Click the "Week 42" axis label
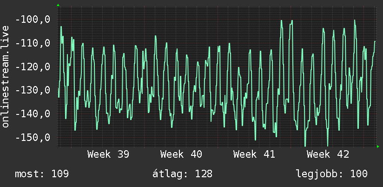383x187 pixels. [x=328, y=154]
